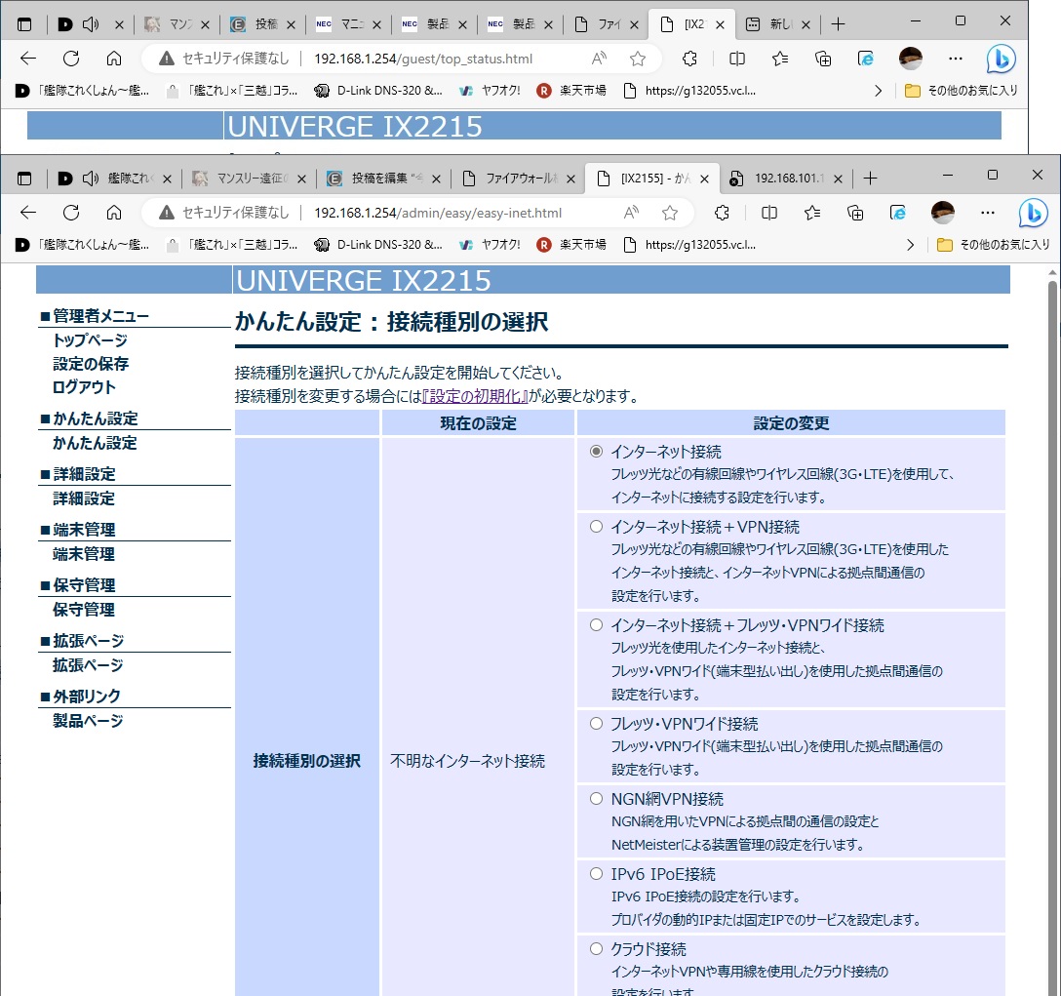The width and height of the screenshot is (1061, 996).
Task: Toggle Split screen in front window toolbar
Action: 769,213
